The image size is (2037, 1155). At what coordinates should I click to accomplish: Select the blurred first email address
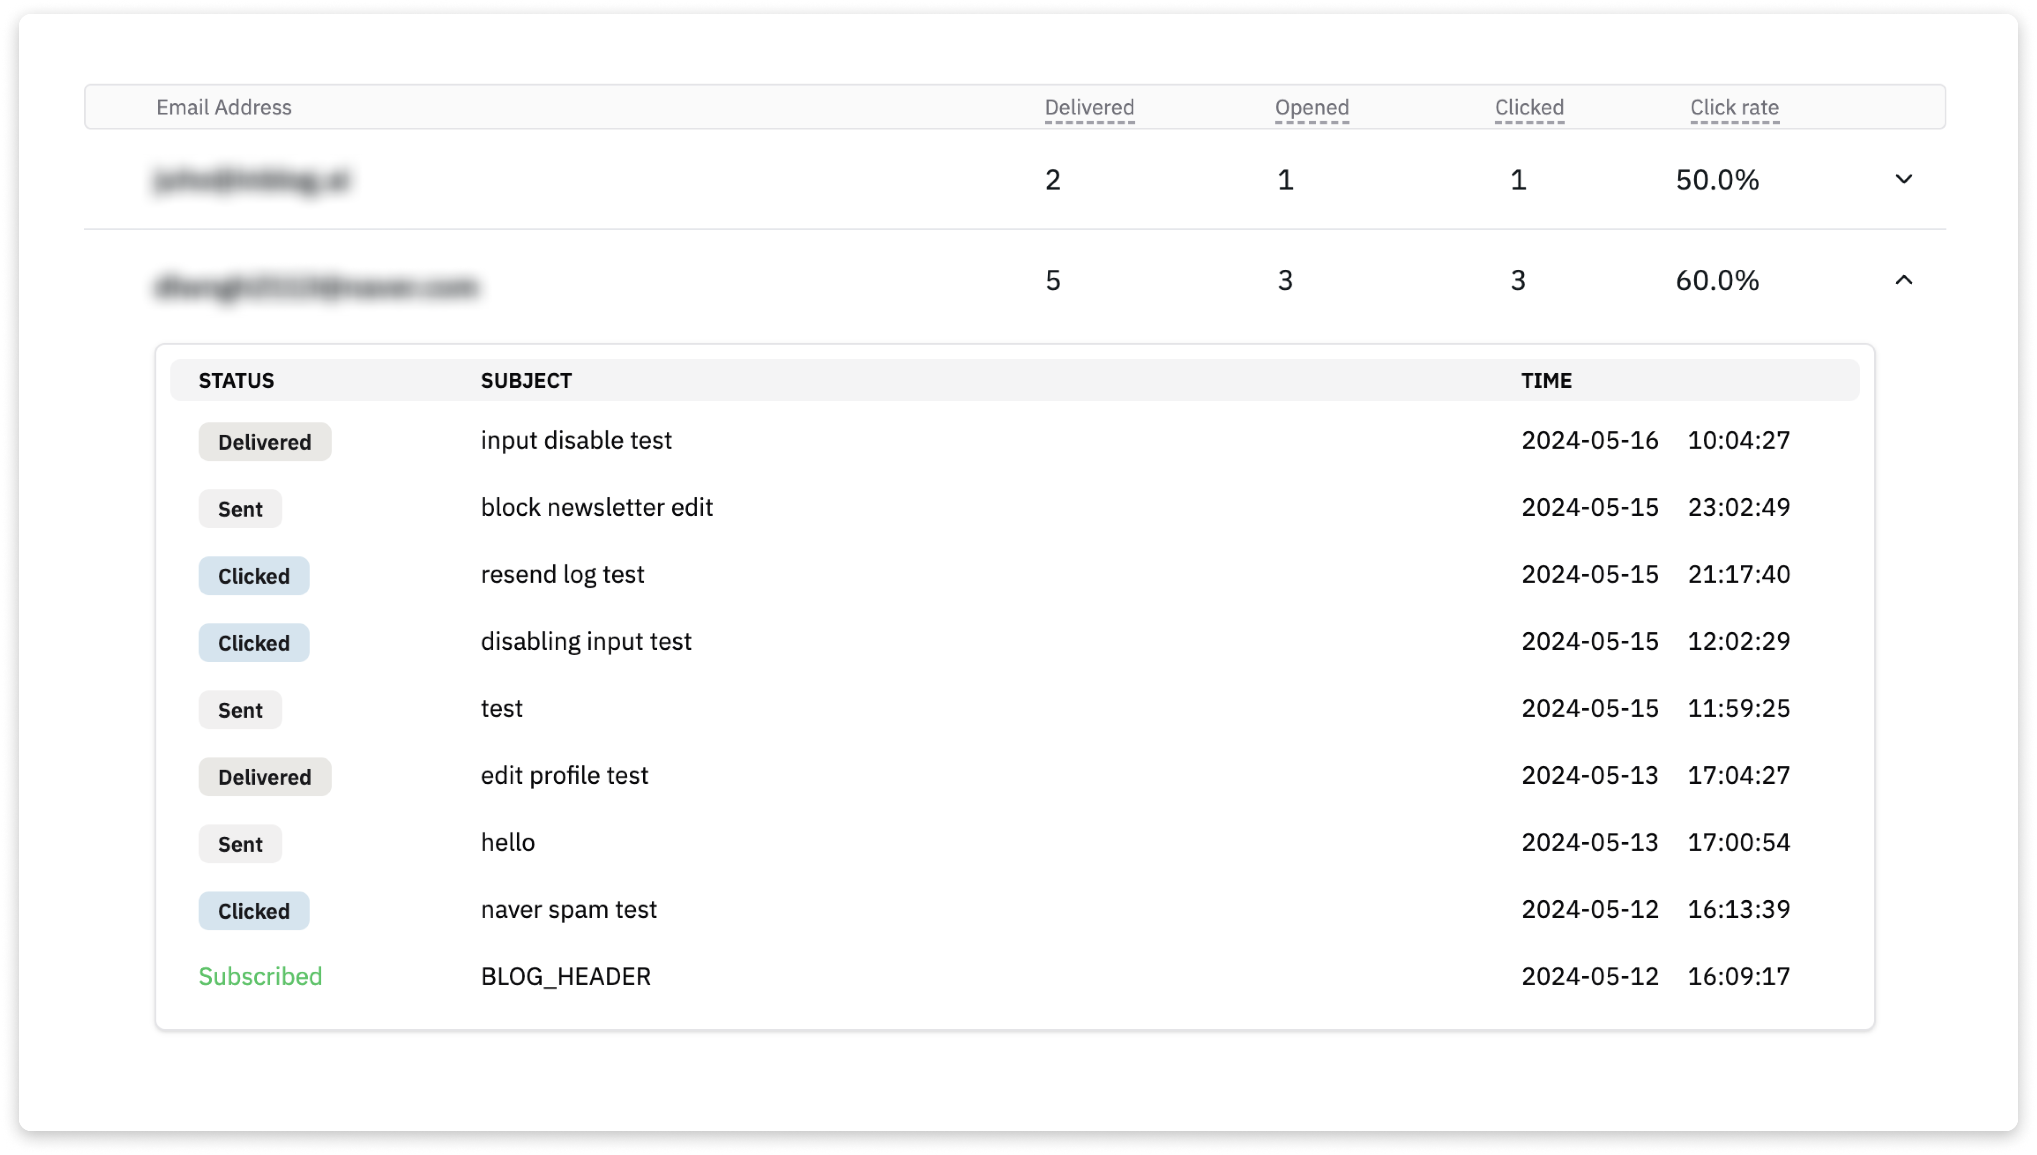(x=251, y=181)
